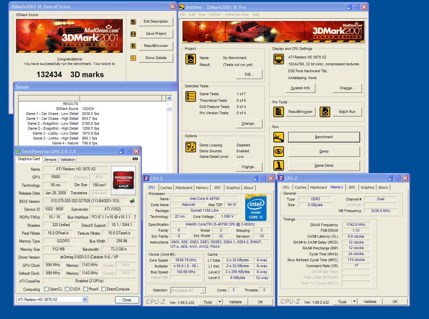429x319 pixels.
Task: Open the Edit menu in 3DMark2001
Action: tap(192, 14)
